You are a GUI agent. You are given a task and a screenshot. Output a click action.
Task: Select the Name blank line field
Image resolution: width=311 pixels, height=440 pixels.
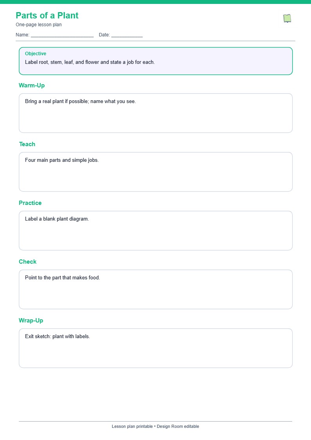[62, 35]
